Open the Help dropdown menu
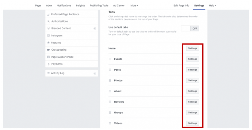Viewport: 252px width, 130px height. (x=213, y=5)
